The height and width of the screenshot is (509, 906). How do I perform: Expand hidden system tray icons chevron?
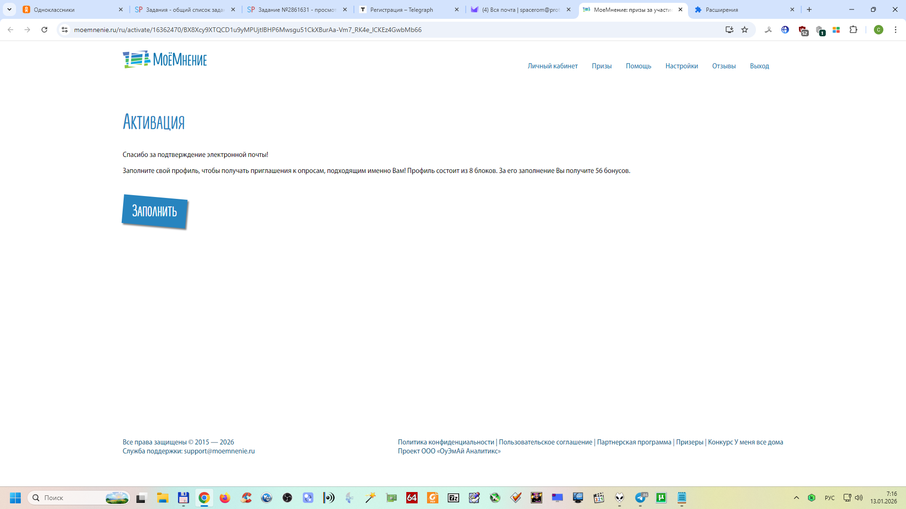797,498
